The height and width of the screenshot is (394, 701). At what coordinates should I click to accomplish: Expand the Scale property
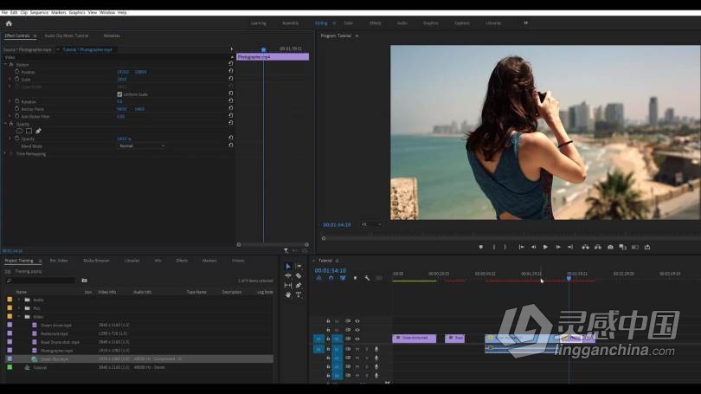point(10,79)
